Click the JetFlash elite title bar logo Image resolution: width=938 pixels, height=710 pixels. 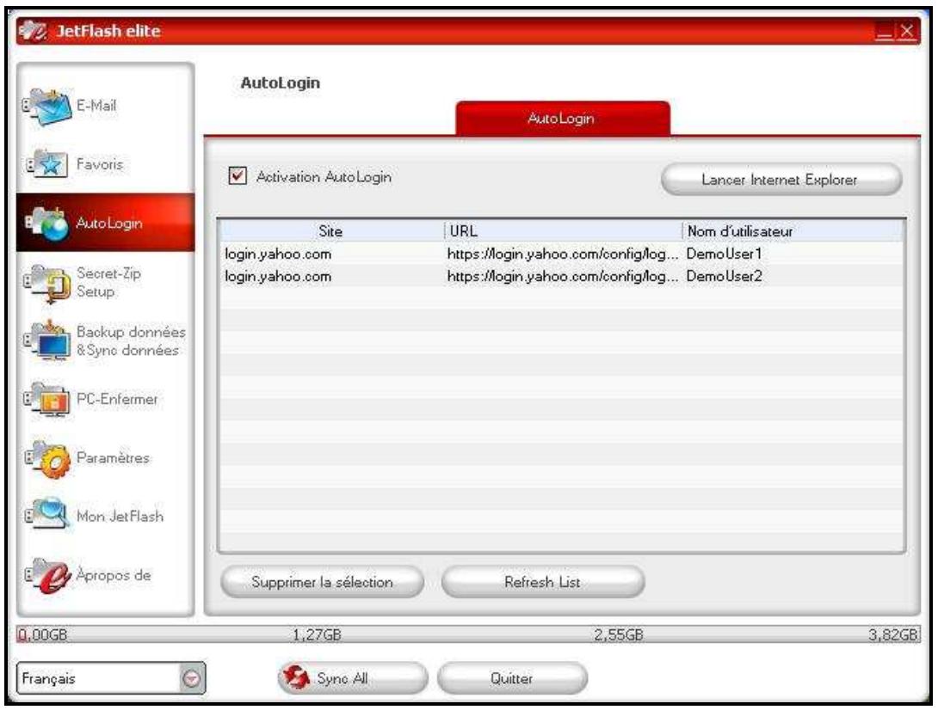[x=33, y=30]
